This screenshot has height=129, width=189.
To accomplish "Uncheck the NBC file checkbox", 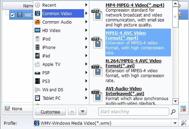I will (x=12, y=15).
